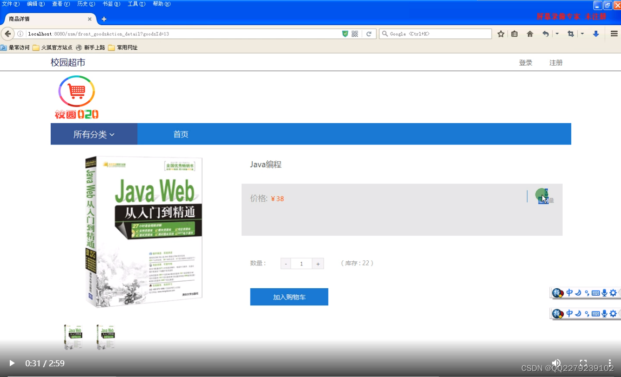Expand the 所有分类 categories dropdown

pos(94,134)
